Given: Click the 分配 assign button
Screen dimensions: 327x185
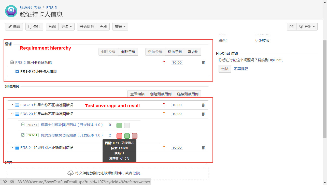Looking at the screenshot, I should (x=52, y=27).
